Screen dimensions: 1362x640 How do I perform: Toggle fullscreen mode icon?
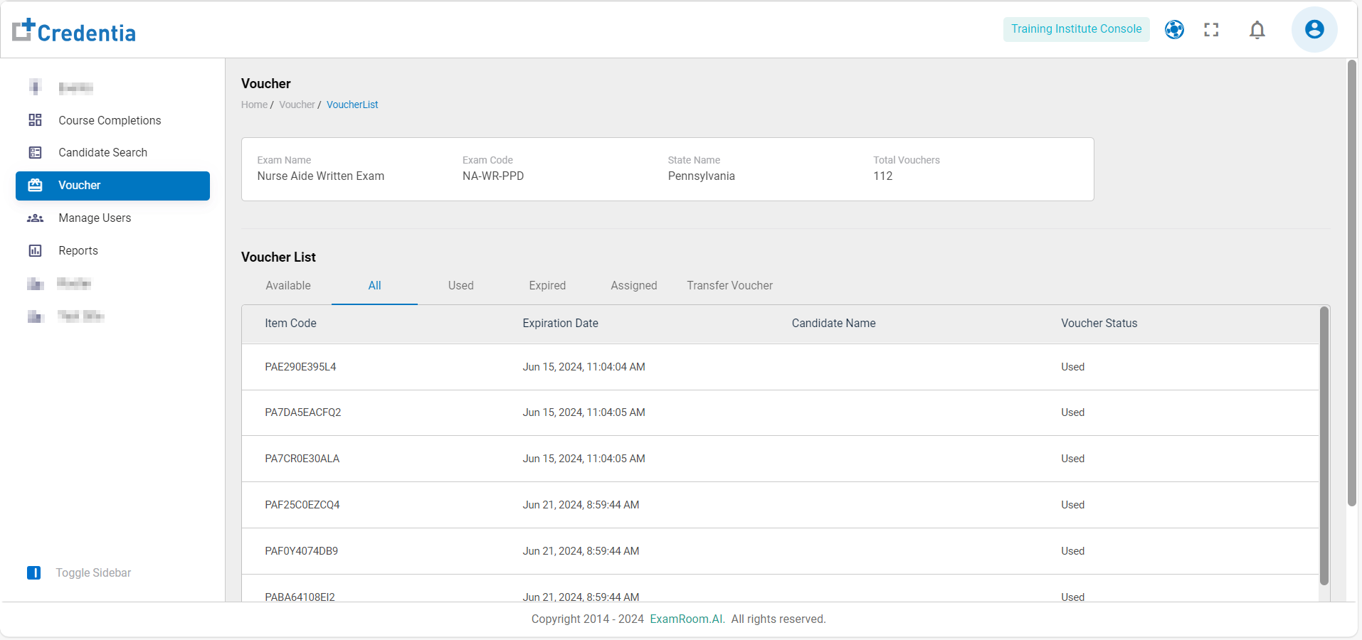coord(1211,29)
